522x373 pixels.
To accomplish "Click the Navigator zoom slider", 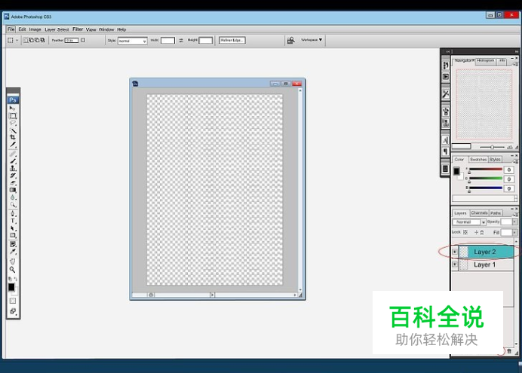I will pos(492,147).
